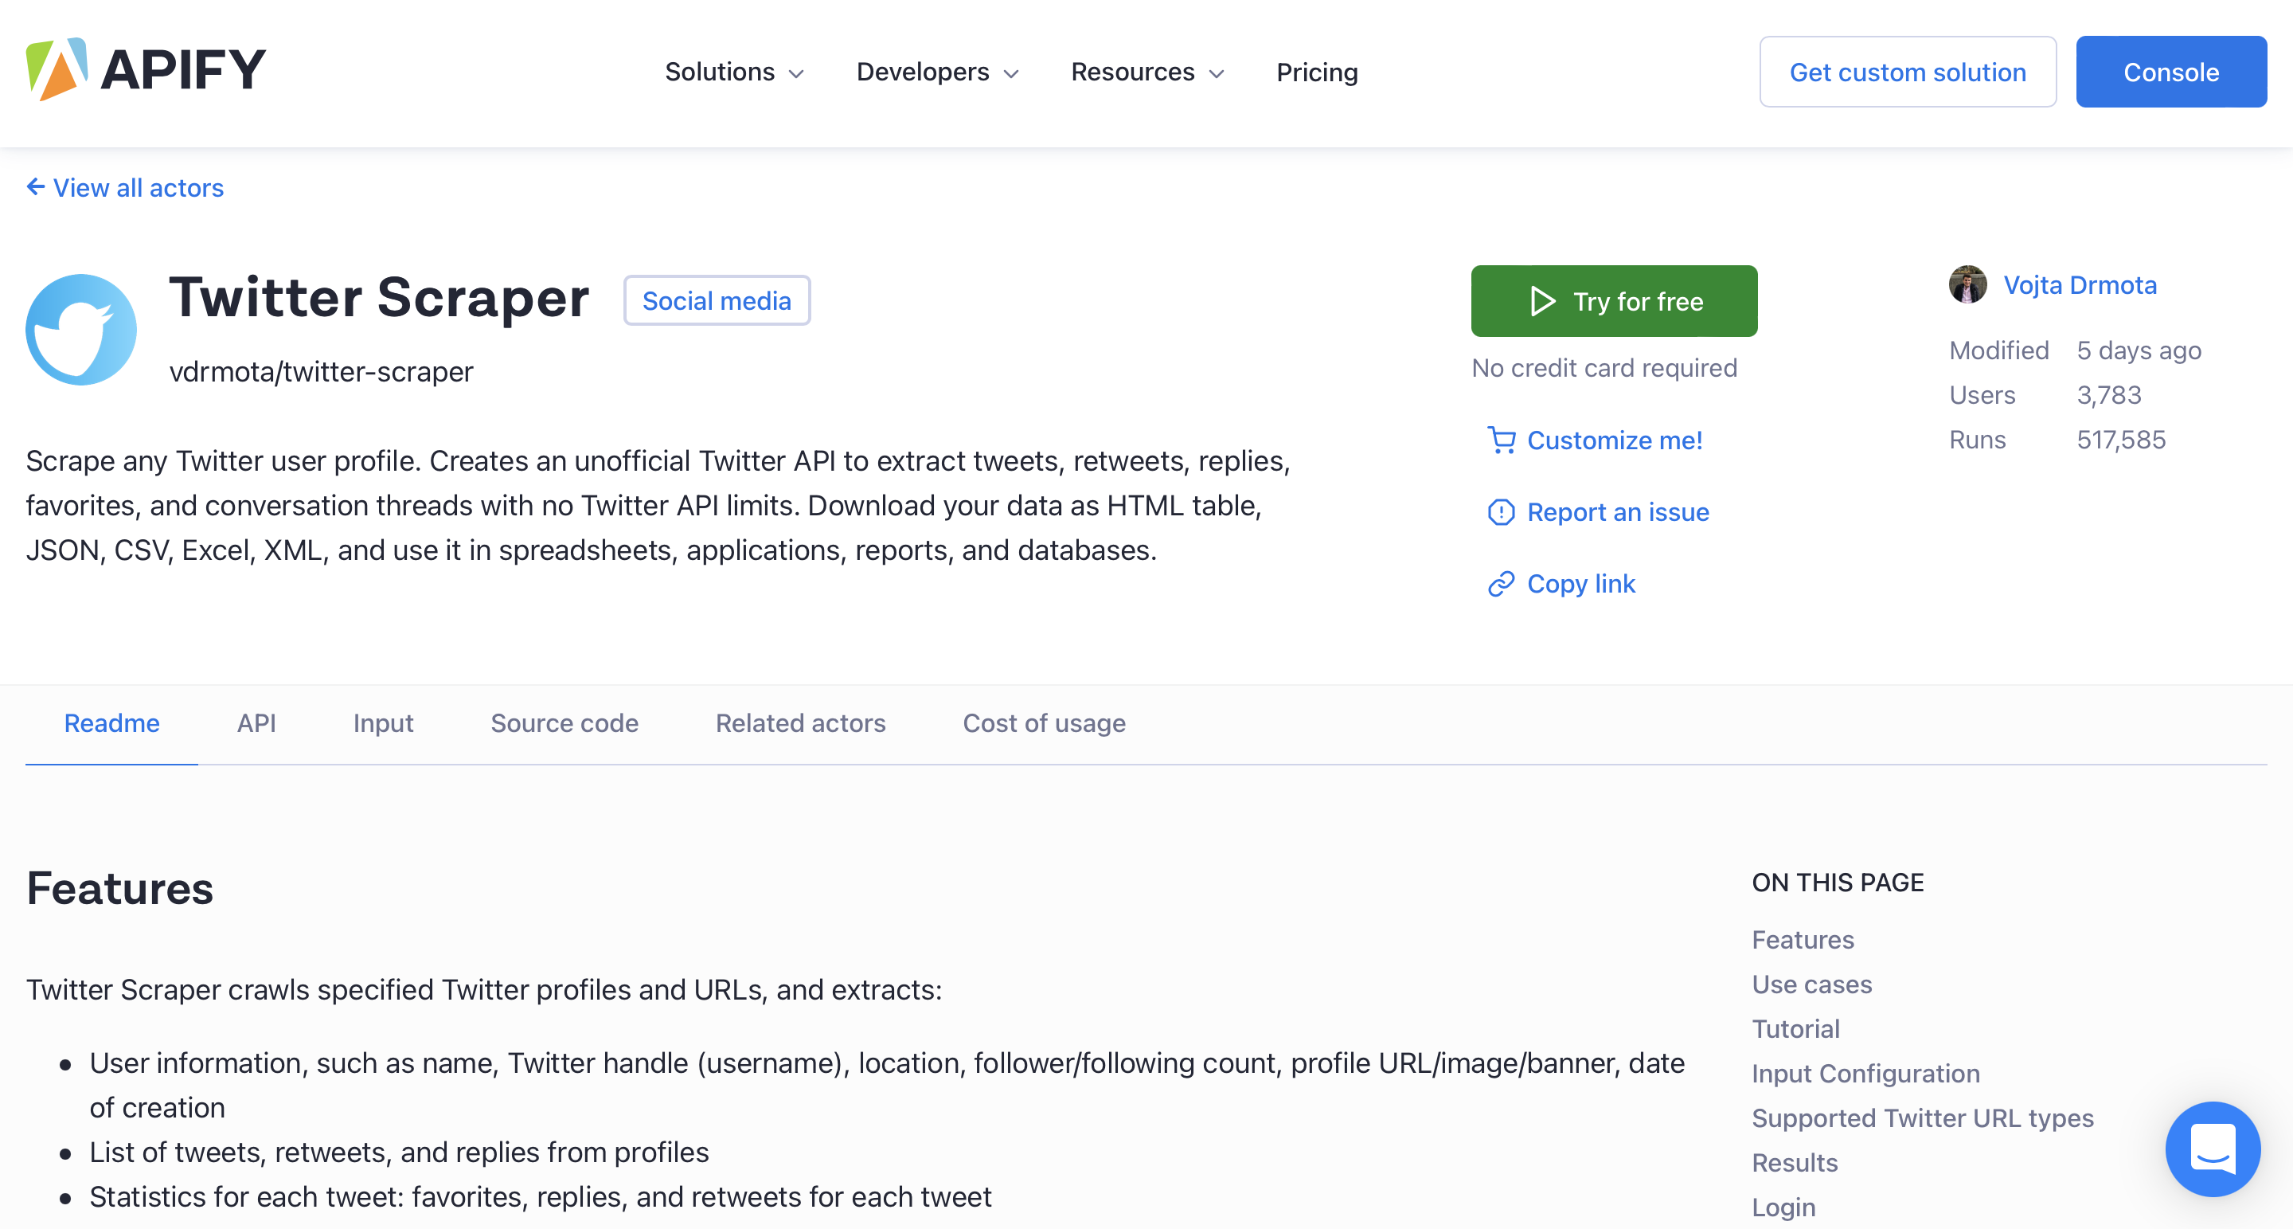Click the play icon in Try for free
Image resolution: width=2293 pixels, height=1229 pixels.
[1543, 302]
